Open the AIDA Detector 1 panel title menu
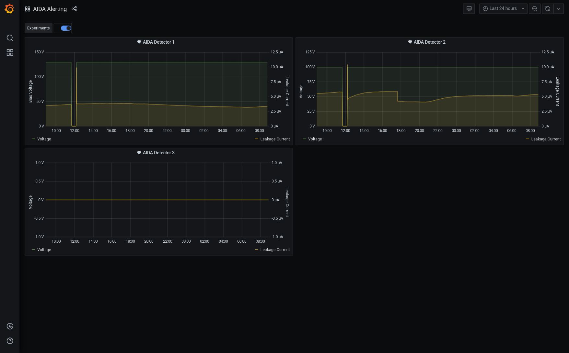The image size is (569, 353). click(158, 42)
